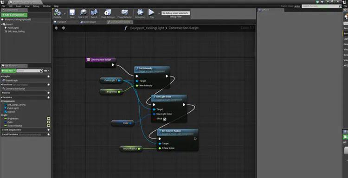Open the Debug menu
The width and height of the screenshot is (348, 178).
pos(36,6)
